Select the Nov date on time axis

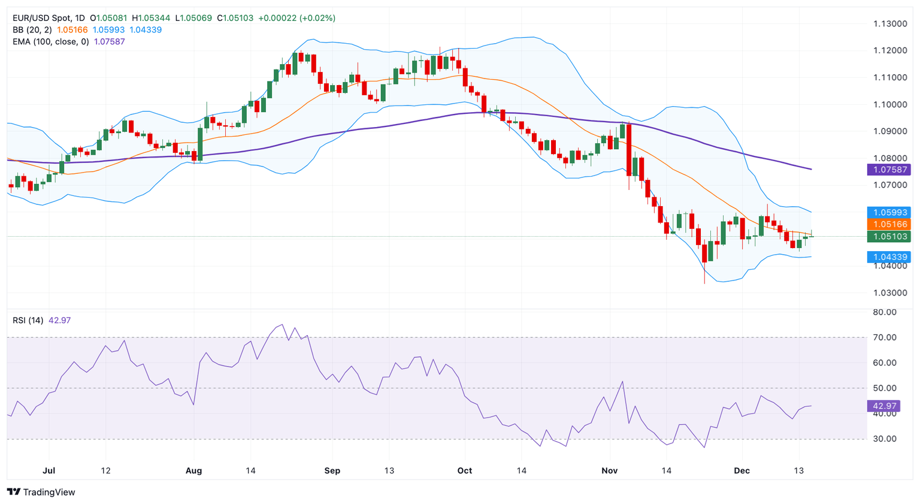pos(609,470)
